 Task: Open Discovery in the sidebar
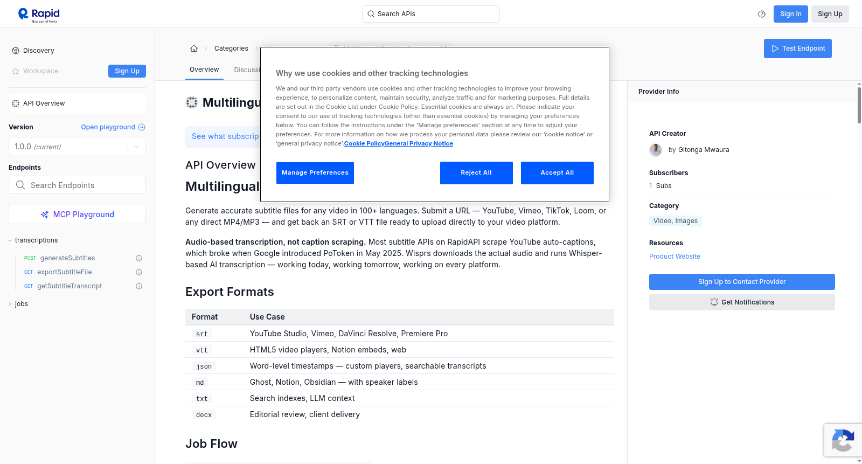click(x=39, y=51)
